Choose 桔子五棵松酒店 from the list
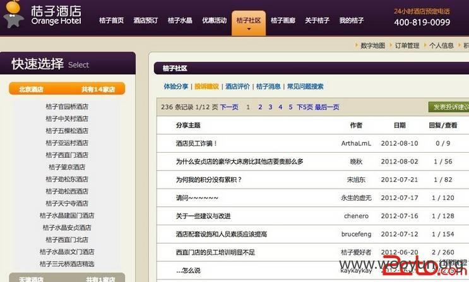The width and height of the screenshot is (469, 282). point(67,131)
